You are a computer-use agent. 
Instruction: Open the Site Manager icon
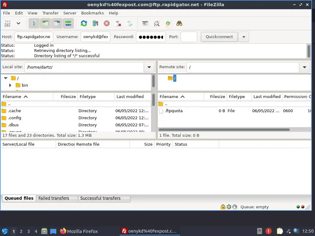pos(7,23)
